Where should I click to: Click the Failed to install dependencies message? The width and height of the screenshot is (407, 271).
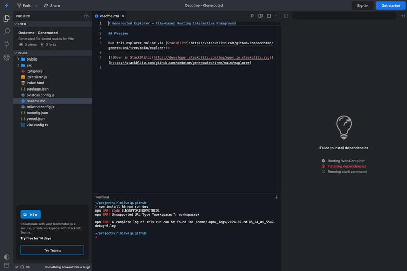pos(344,148)
